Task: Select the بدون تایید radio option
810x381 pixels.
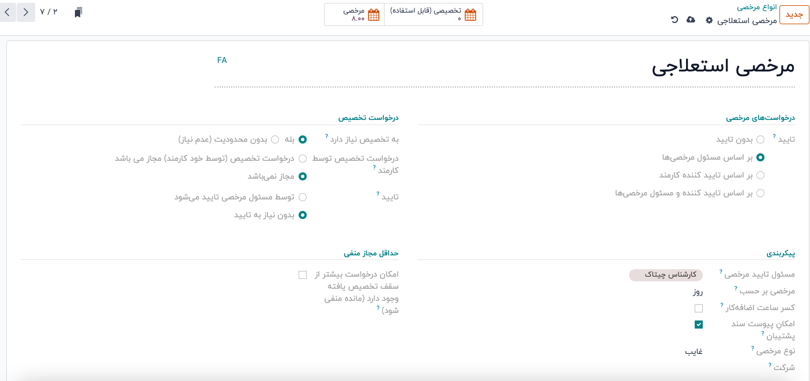Action: 760,139
